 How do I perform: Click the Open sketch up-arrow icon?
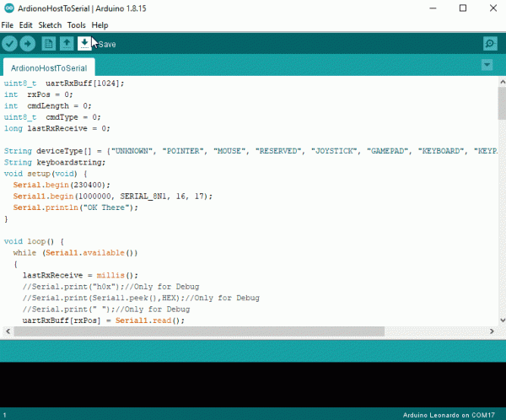click(x=67, y=44)
